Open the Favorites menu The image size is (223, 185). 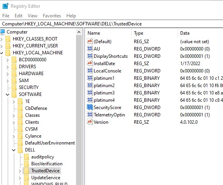tap(52, 16)
